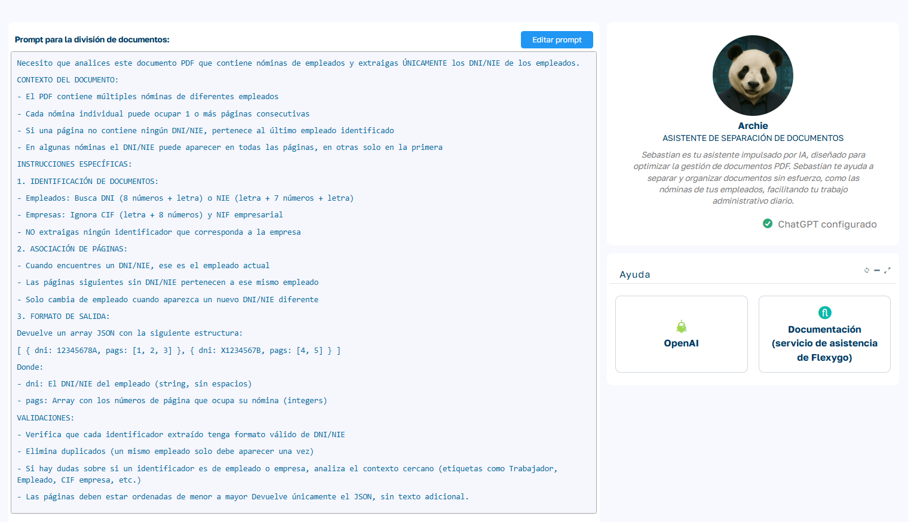Click the Editar prompt button
Screen dimensions: 908x522
click(x=557, y=39)
